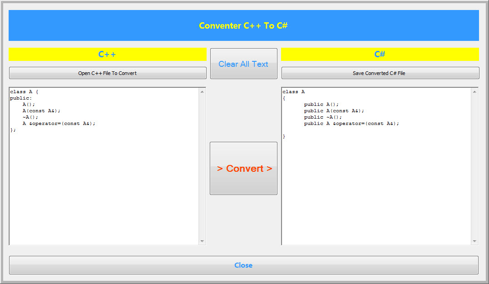The height and width of the screenshot is (284, 489).
Task: Click the up arrow of C++ pane scrollbar
Action: (202, 92)
